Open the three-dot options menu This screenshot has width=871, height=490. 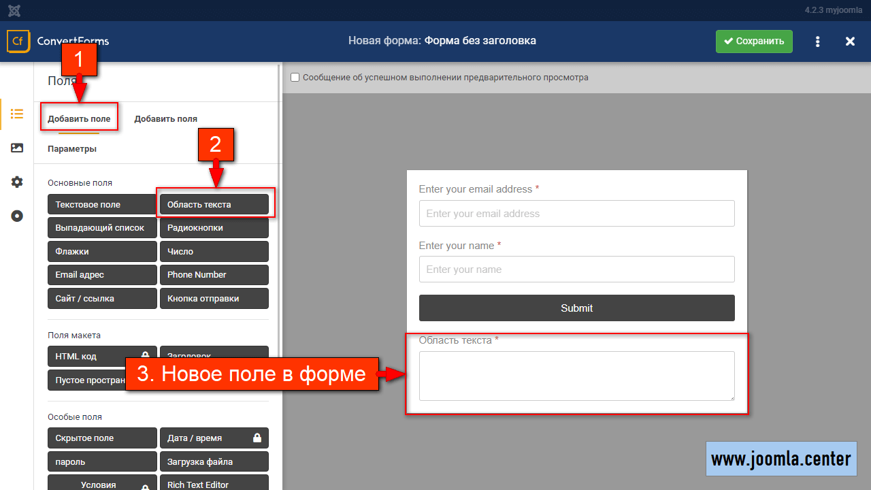817,42
